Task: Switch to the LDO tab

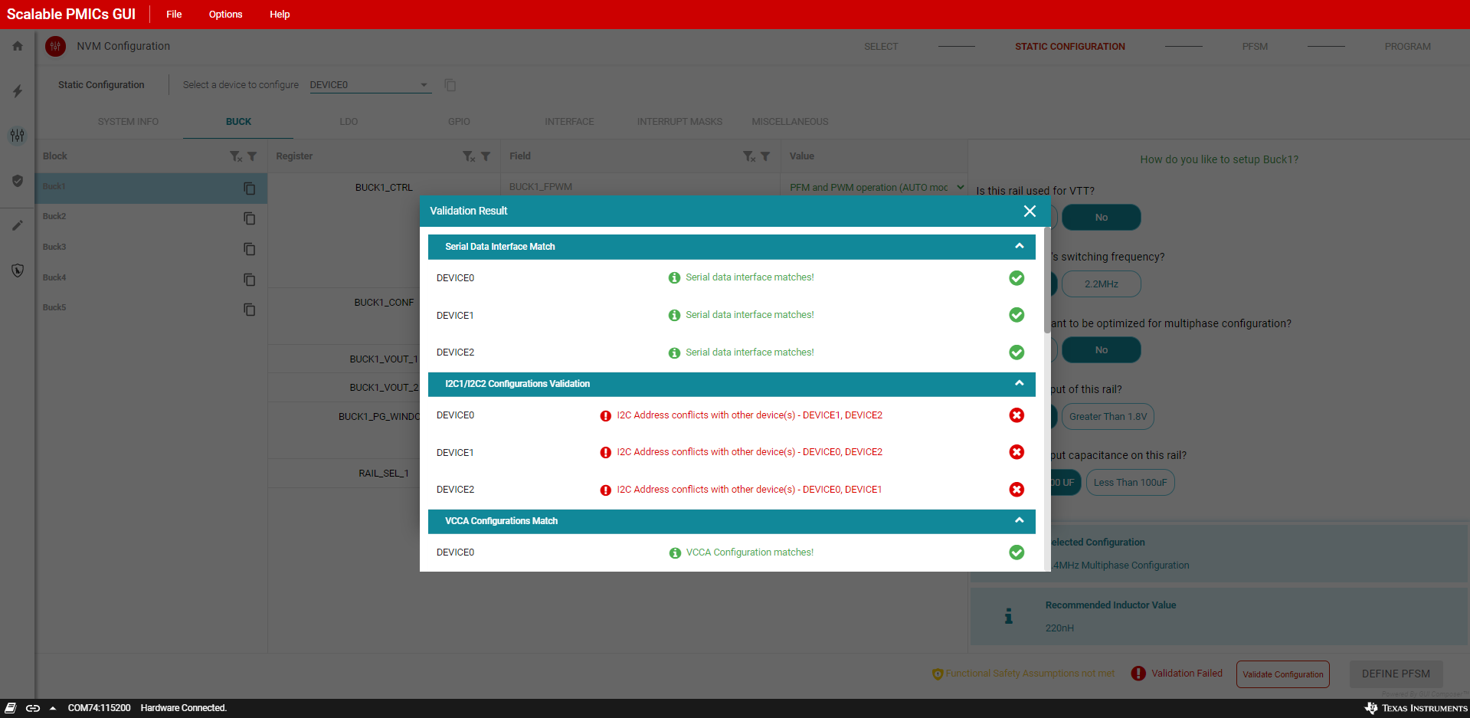Action: 349,122
